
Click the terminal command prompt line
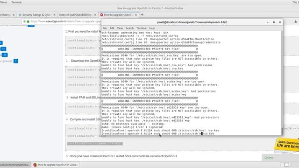[x=158, y=134]
